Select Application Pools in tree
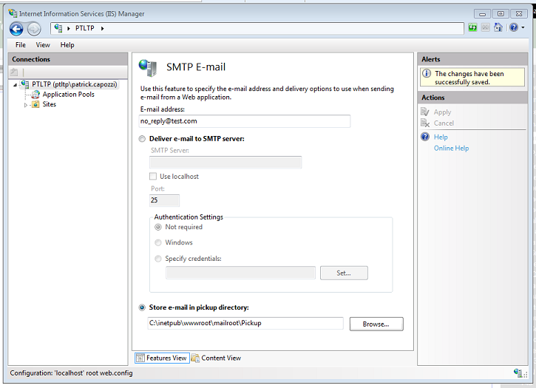This screenshot has width=536, height=388. (x=68, y=95)
